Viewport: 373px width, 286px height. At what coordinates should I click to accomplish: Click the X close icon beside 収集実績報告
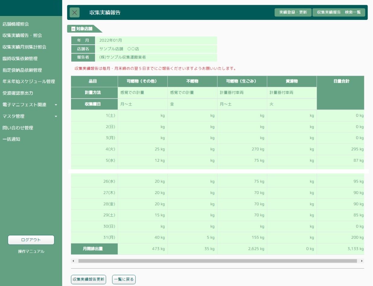point(75,13)
